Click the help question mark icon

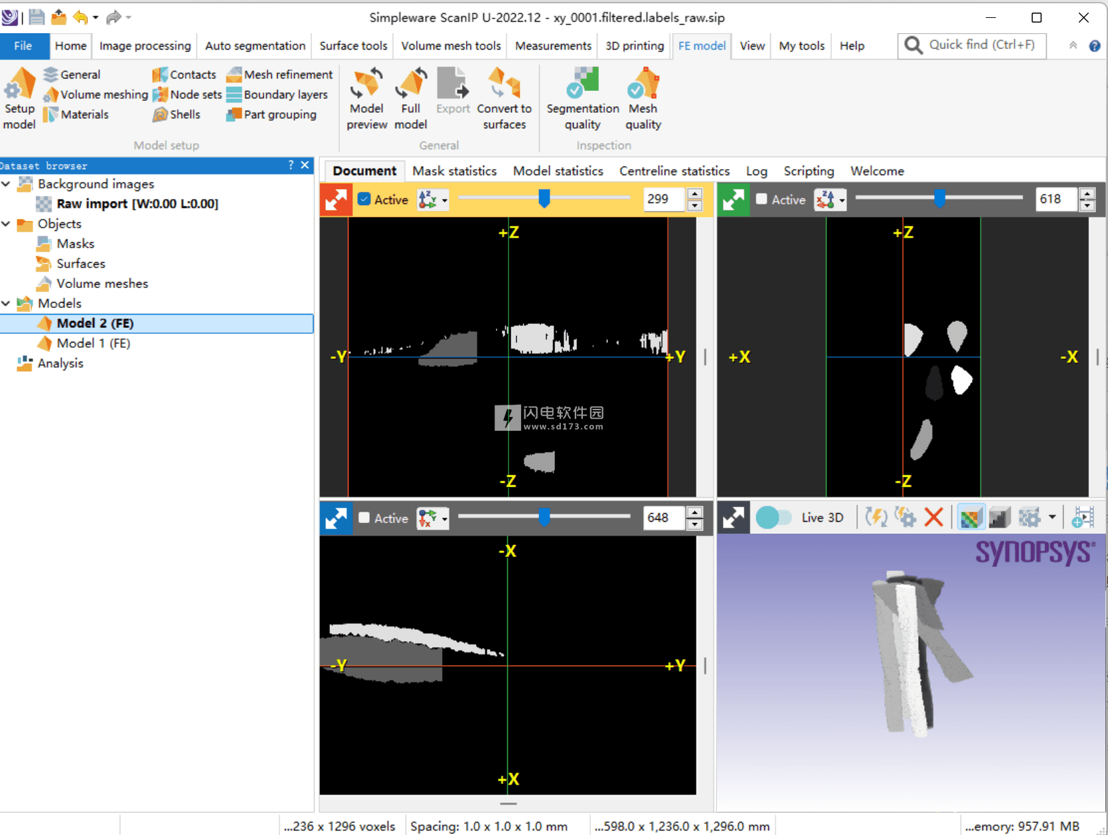[x=1095, y=46]
